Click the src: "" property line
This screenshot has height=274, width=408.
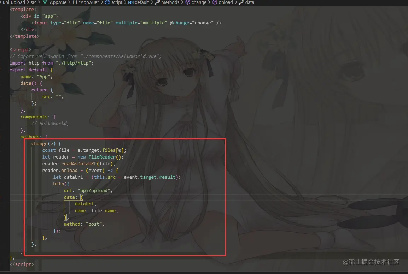[53, 97]
